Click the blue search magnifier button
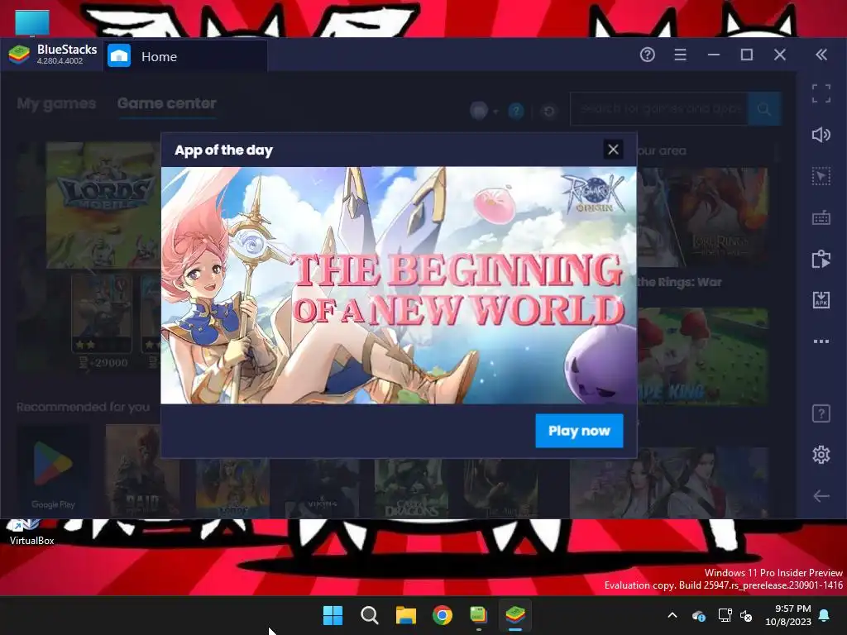Screen dimensions: 847x635 pos(763,109)
